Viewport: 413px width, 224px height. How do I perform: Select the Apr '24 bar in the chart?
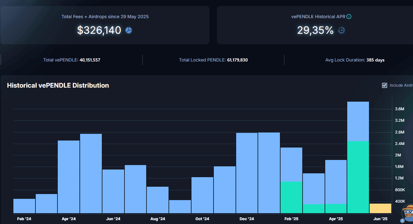coord(69,177)
